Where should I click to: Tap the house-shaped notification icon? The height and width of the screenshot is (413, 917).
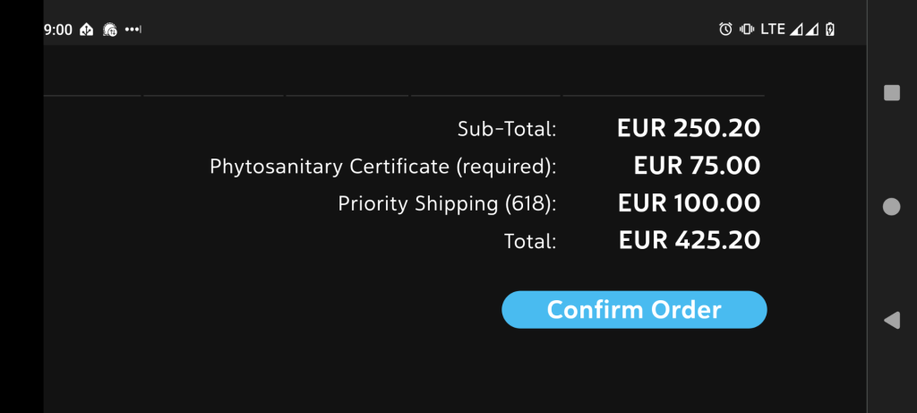(x=87, y=30)
